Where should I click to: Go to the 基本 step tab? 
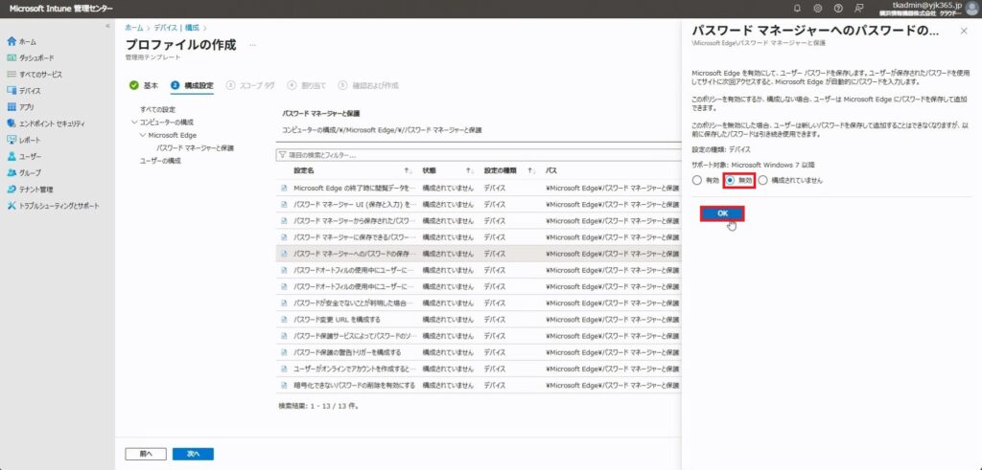[144, 85]
